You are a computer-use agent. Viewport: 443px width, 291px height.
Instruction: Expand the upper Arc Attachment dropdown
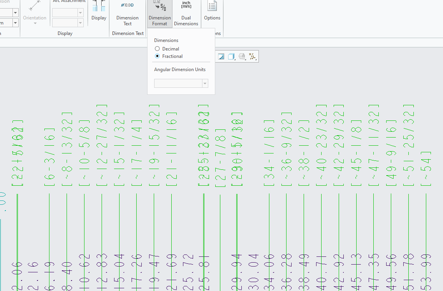click(x=80, y=12)
